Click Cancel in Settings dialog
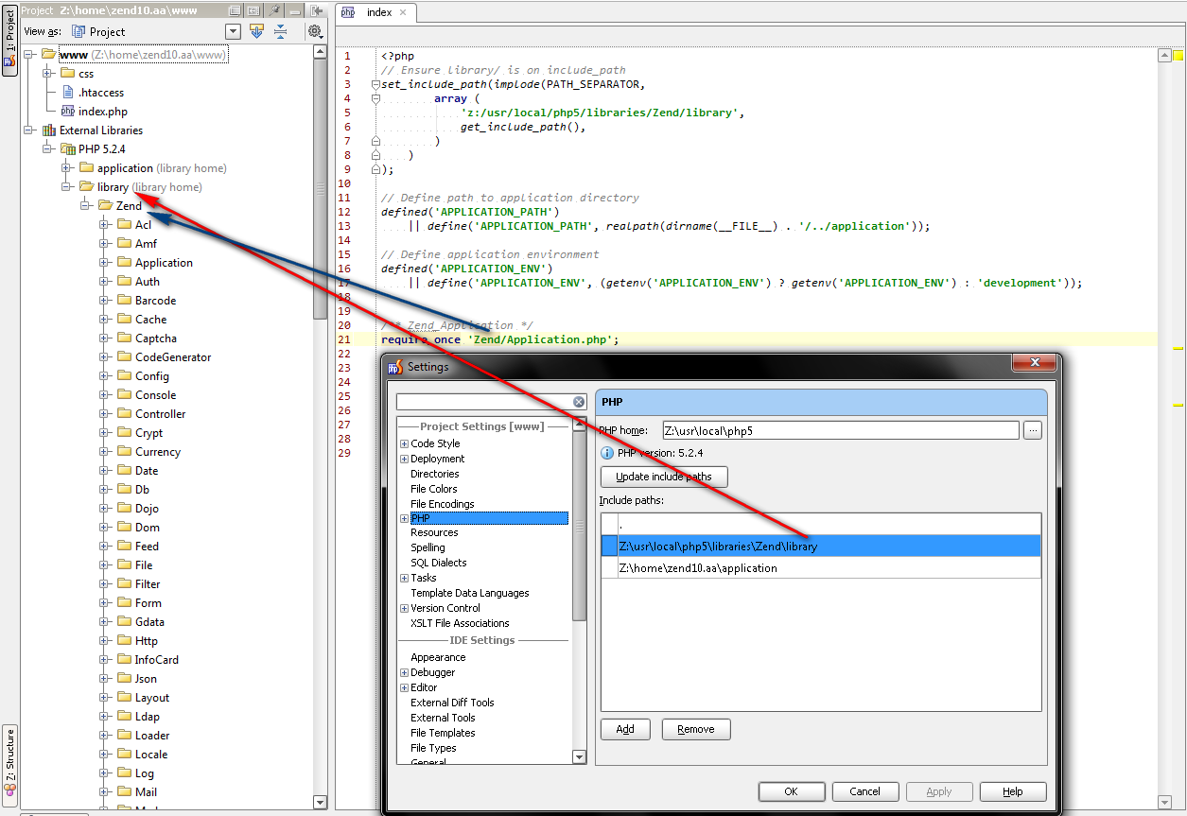1187x816 pixels. click(x=865, y=791)
